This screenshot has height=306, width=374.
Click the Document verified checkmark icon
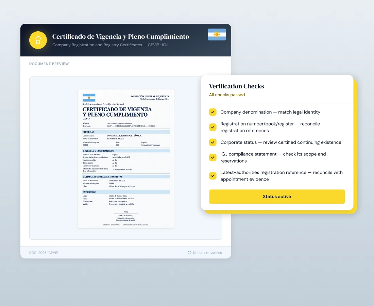(189, 253)
